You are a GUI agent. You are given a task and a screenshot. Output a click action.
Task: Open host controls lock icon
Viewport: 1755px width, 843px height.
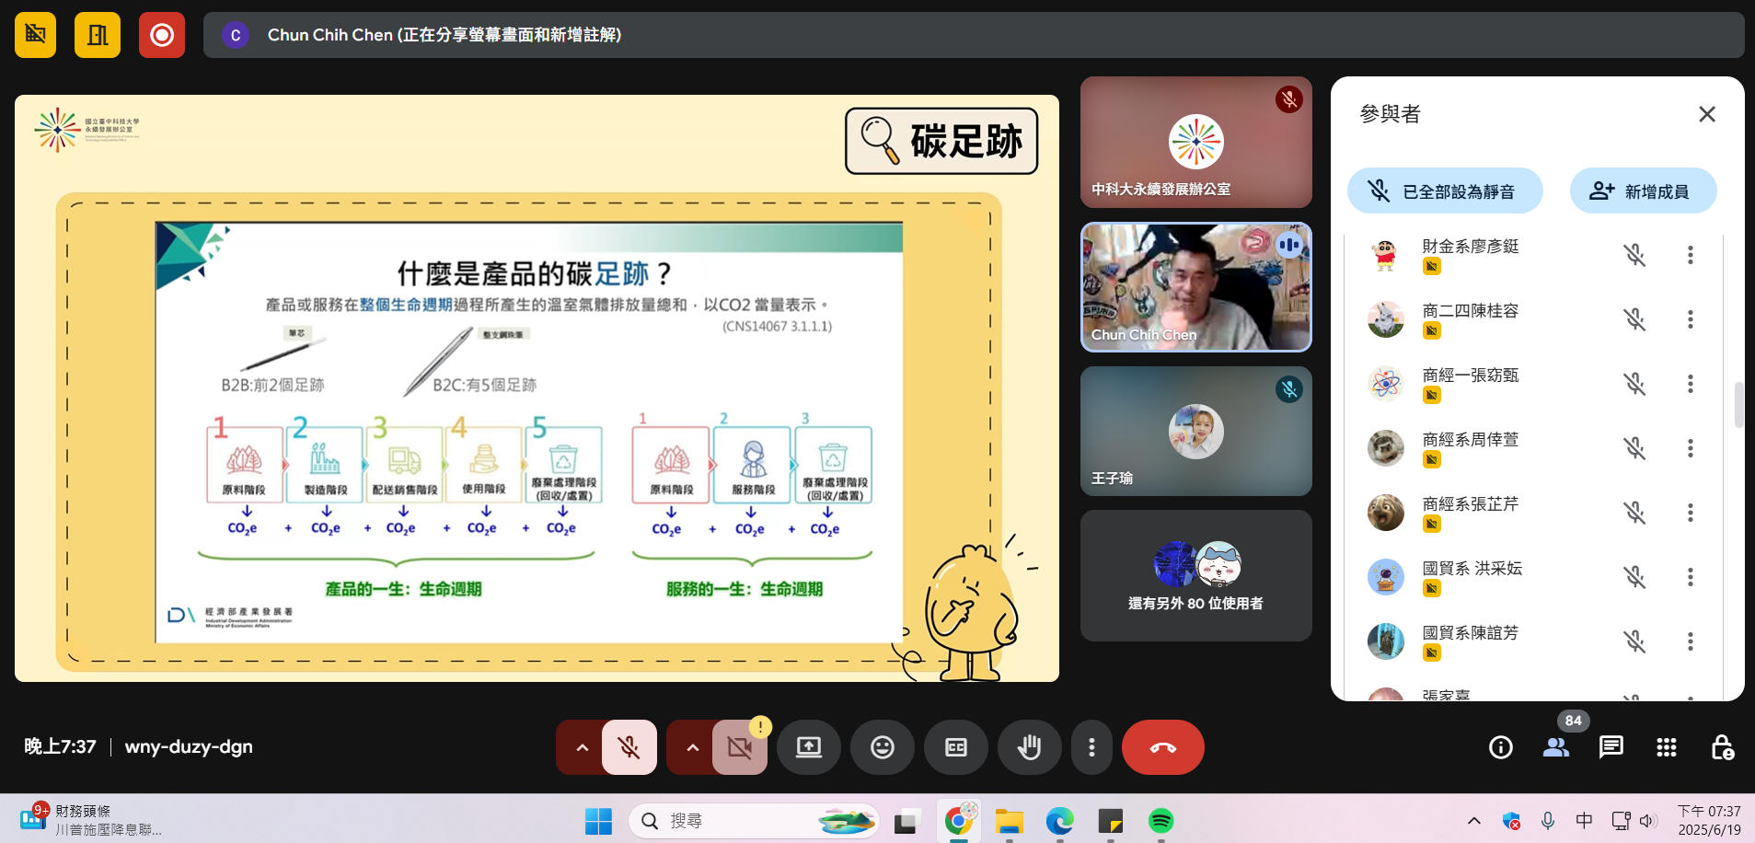coord(1721,747)
